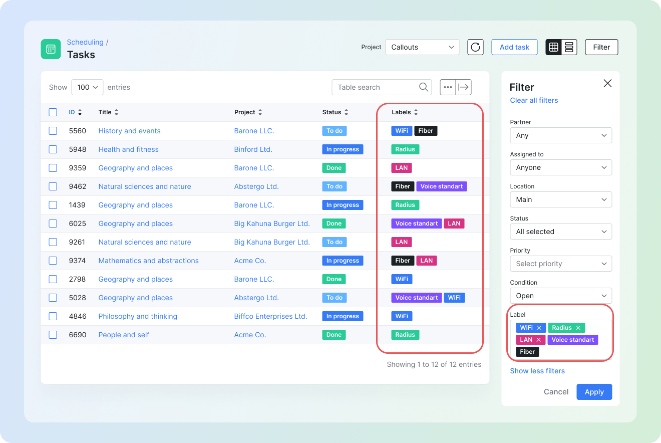Click the magnifier search icon in table search
Screen dimensions: 661x443
424,87
